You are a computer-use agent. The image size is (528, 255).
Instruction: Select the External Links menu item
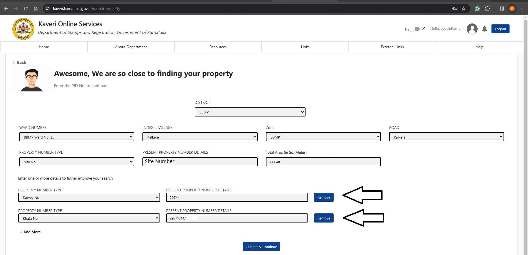392,47
